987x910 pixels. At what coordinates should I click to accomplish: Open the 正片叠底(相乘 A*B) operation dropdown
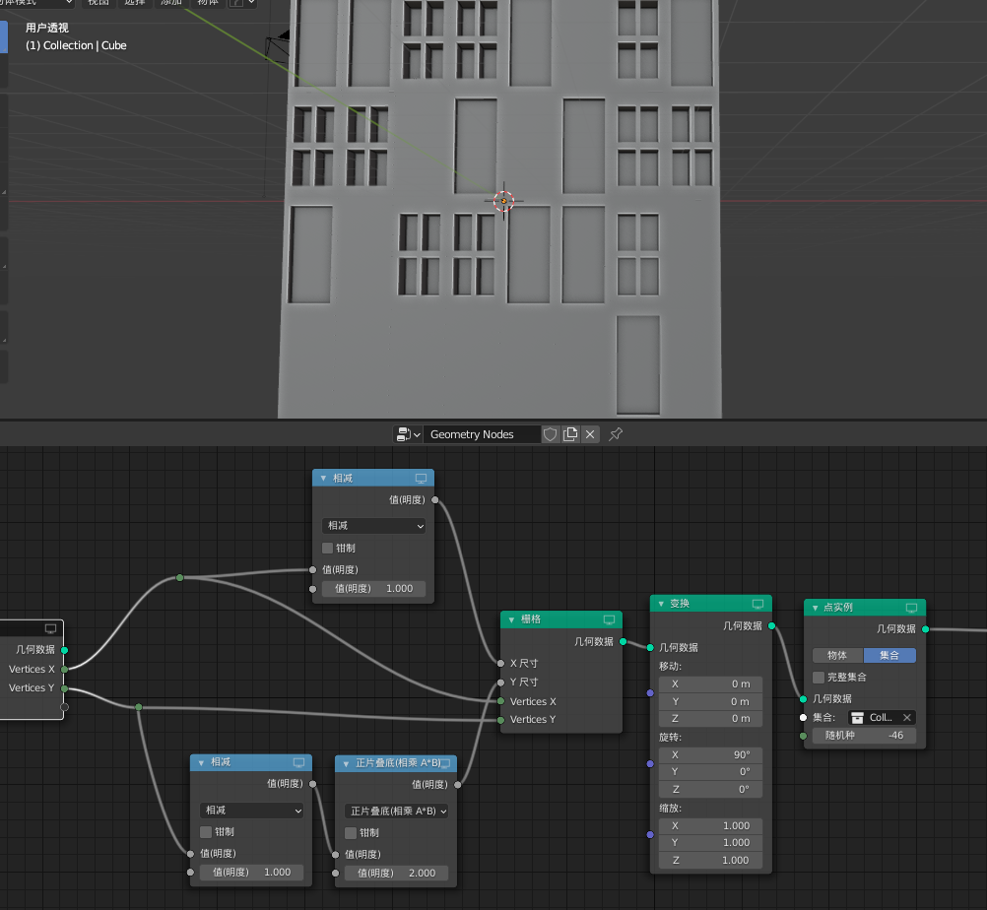(396, 809)
